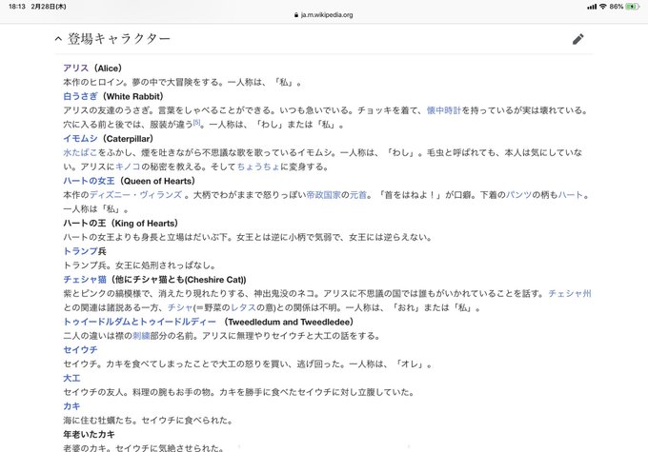648x452 pixels.
Task: Collapse the 登場キャラクター section chevron
Action: tap(58, 39)
